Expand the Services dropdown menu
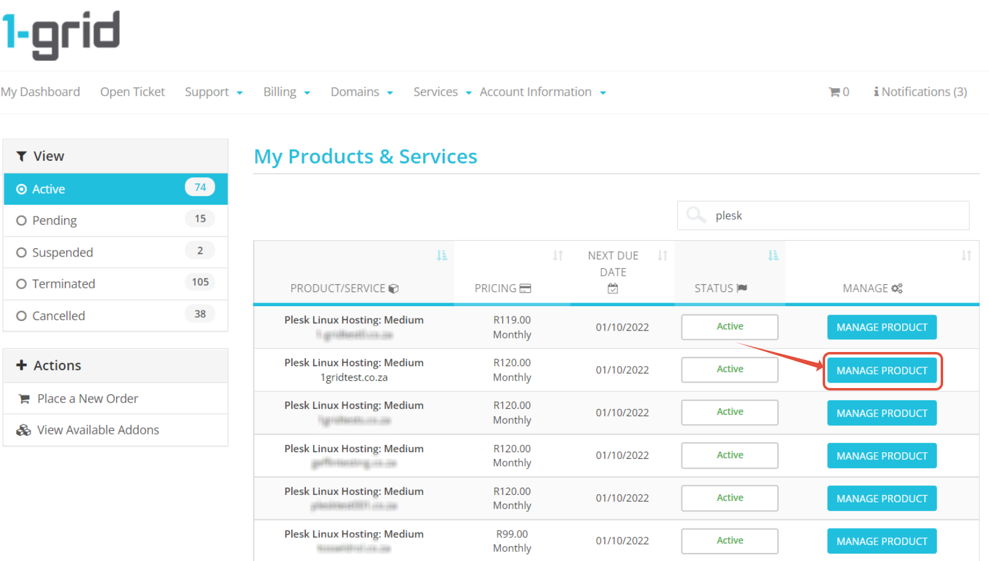The height and width of the screenshot is (561, 989). click(x=442, y=92)
